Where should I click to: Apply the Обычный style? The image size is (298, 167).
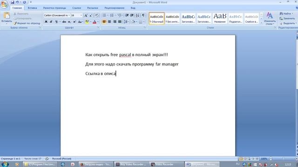click(x=156, y=19)
